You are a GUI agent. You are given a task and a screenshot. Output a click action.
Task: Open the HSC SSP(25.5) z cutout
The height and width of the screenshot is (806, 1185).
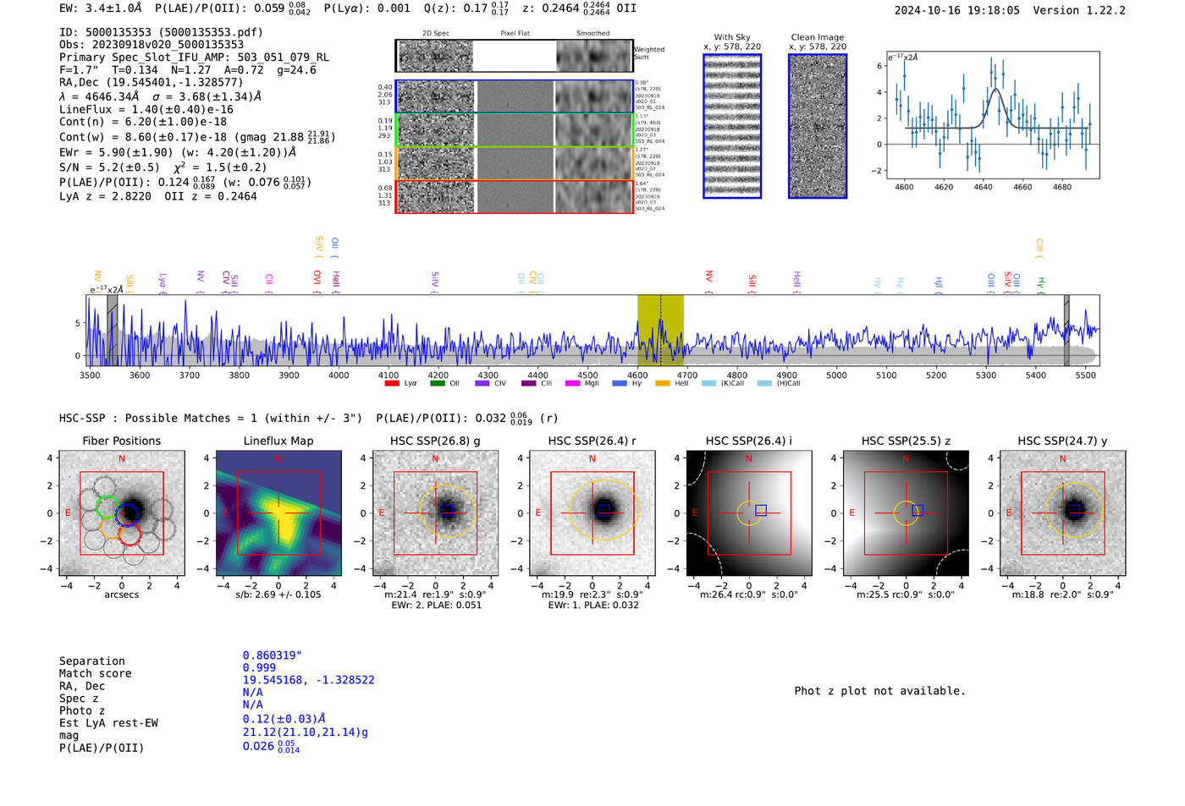coord(906,513)
